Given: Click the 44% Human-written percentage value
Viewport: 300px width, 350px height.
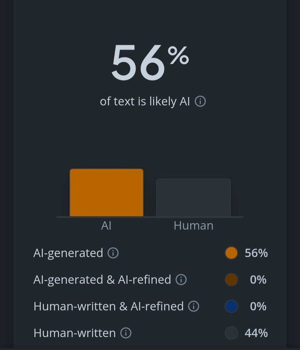Looking at the screenshot, I should pyautogui.click(x=256, y=333).
